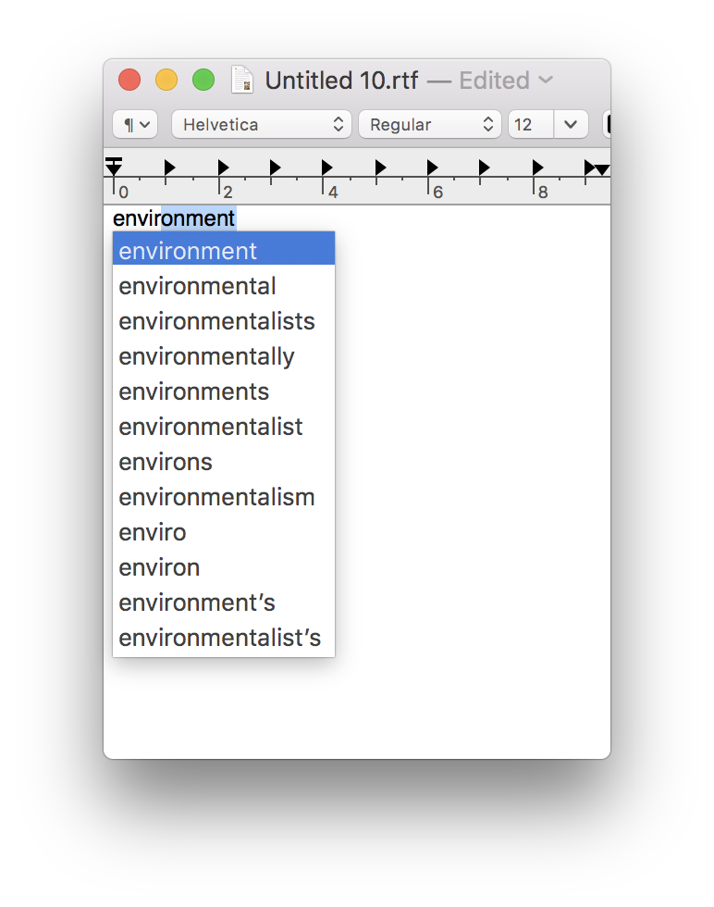Image resolution: width=714 pixels, height=907 pixels.
Task: Click the document proxy icon in title bar
Action: 242,80
